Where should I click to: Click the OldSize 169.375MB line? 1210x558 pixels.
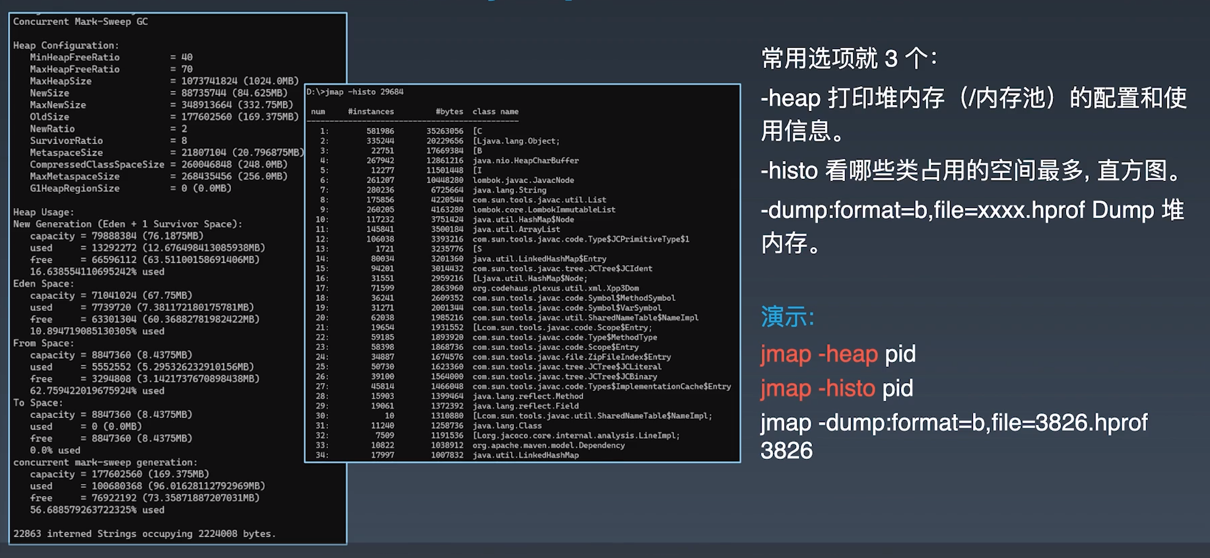tap(164, 116)
